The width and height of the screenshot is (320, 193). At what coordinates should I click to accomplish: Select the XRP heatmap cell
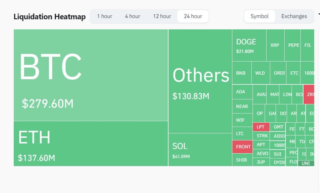click(x=275, y=45)
